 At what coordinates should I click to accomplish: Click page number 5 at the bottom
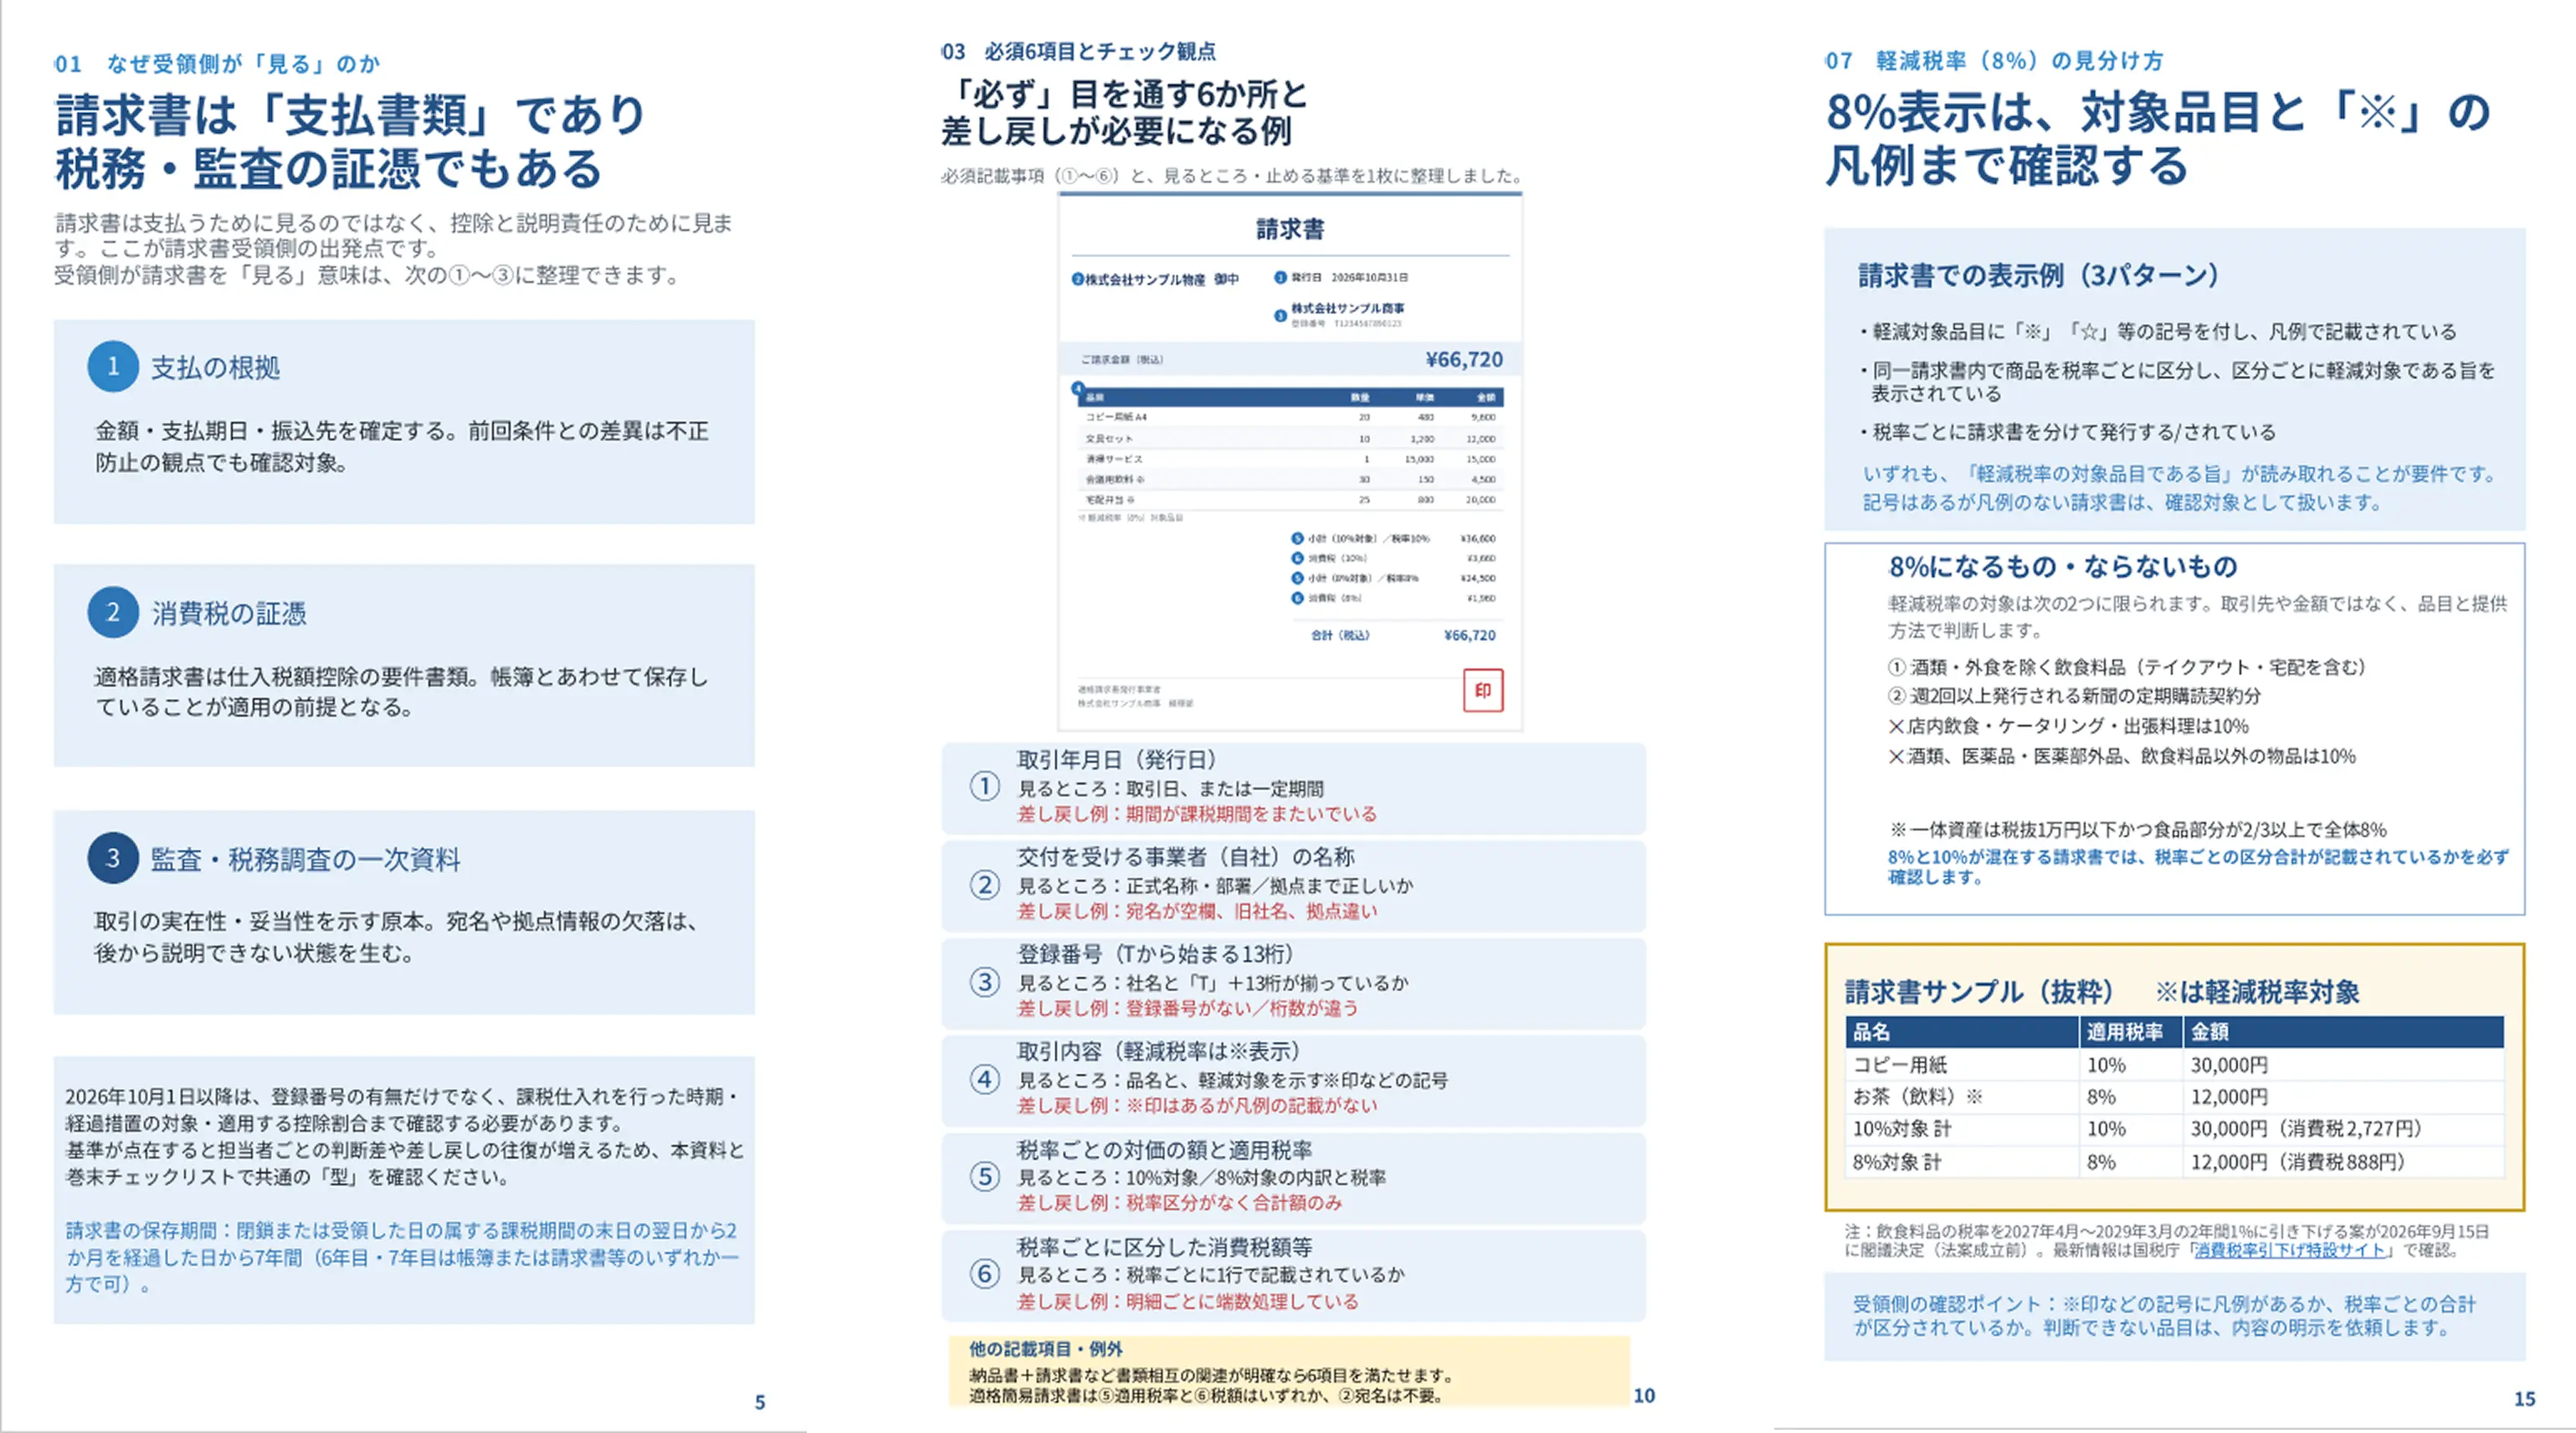click(x=760, y=1402)
